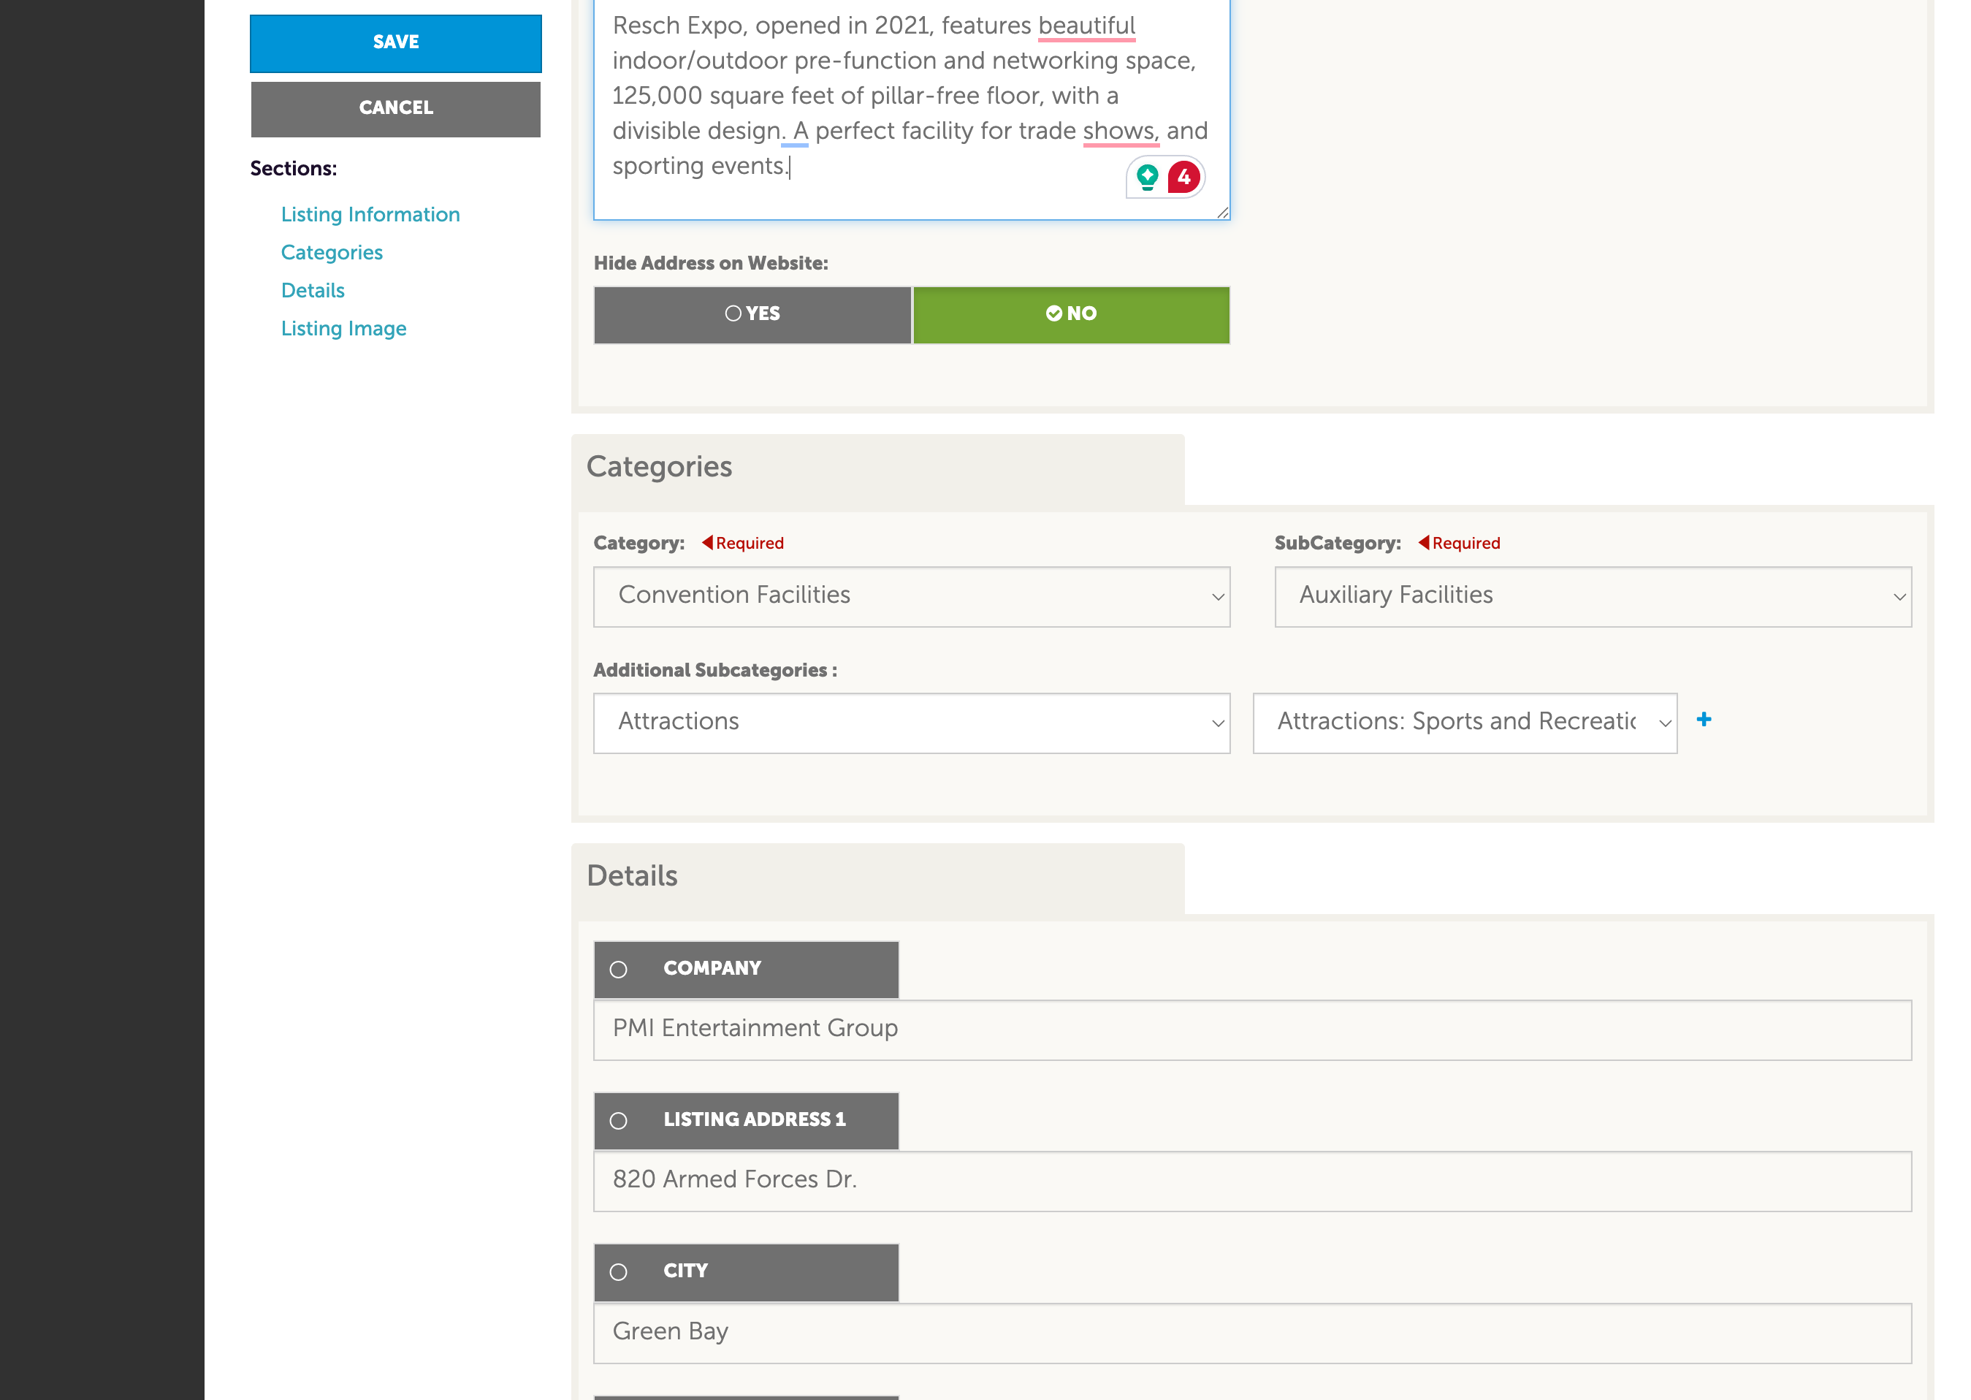This screenshot has width=1971, height=1400.
Task: Go to Details section link
Action: point(312,289)
